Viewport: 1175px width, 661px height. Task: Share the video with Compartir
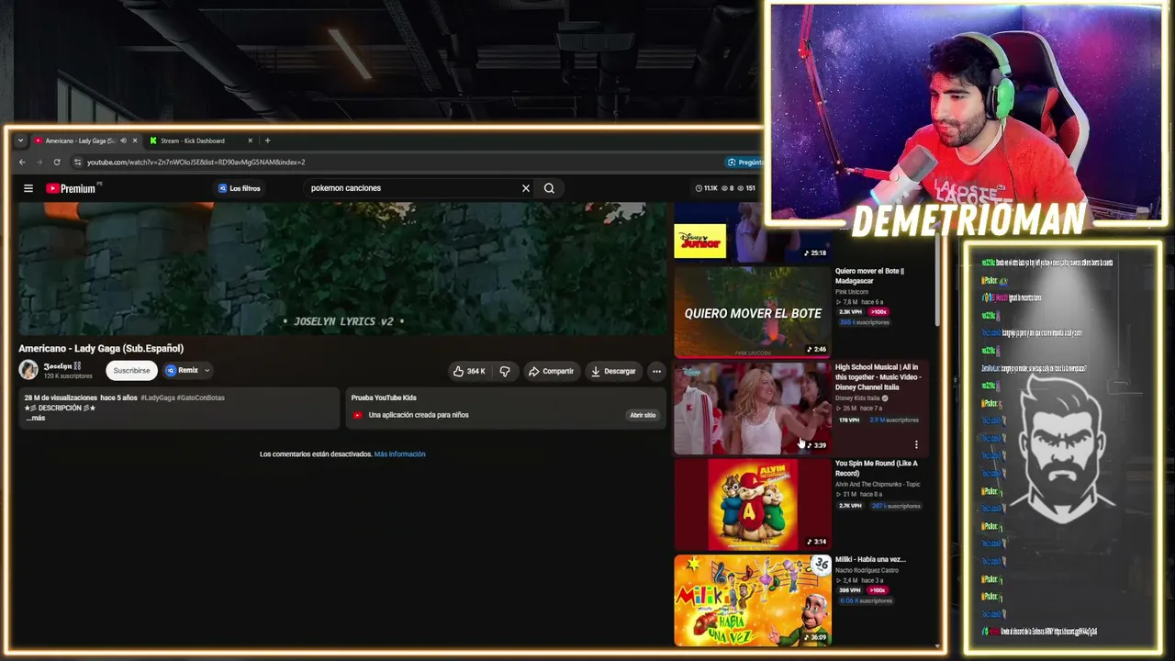551,371
